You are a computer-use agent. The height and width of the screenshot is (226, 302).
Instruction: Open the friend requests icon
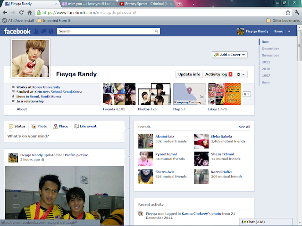point(36,32)
